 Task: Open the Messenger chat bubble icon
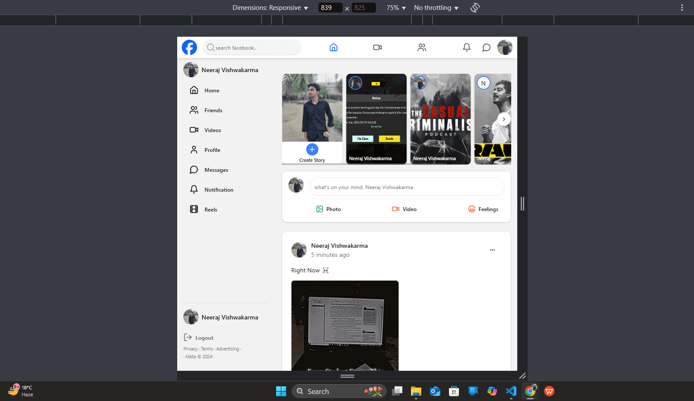click(x=486, y=47)
